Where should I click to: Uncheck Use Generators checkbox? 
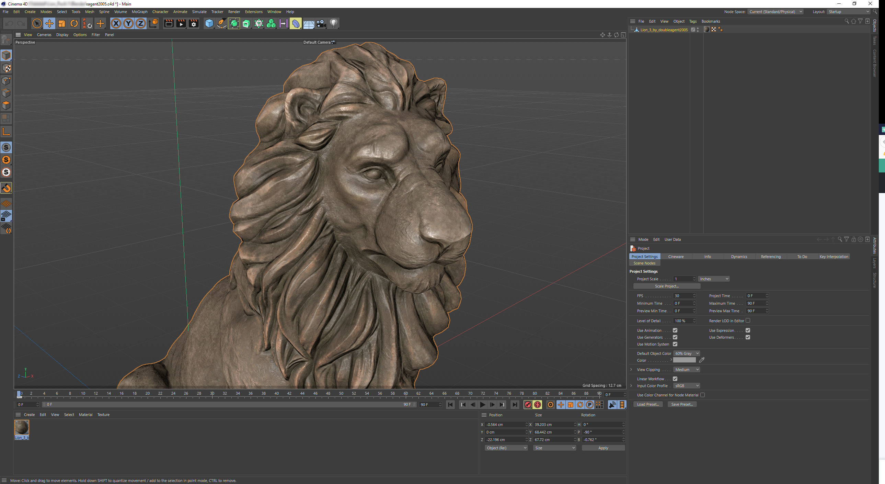(675, 337)
